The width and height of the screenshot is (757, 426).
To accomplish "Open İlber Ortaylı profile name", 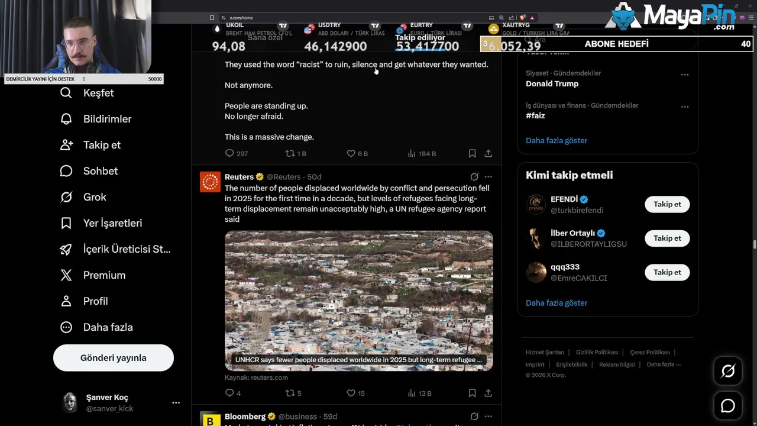I will tap(572, 233).
